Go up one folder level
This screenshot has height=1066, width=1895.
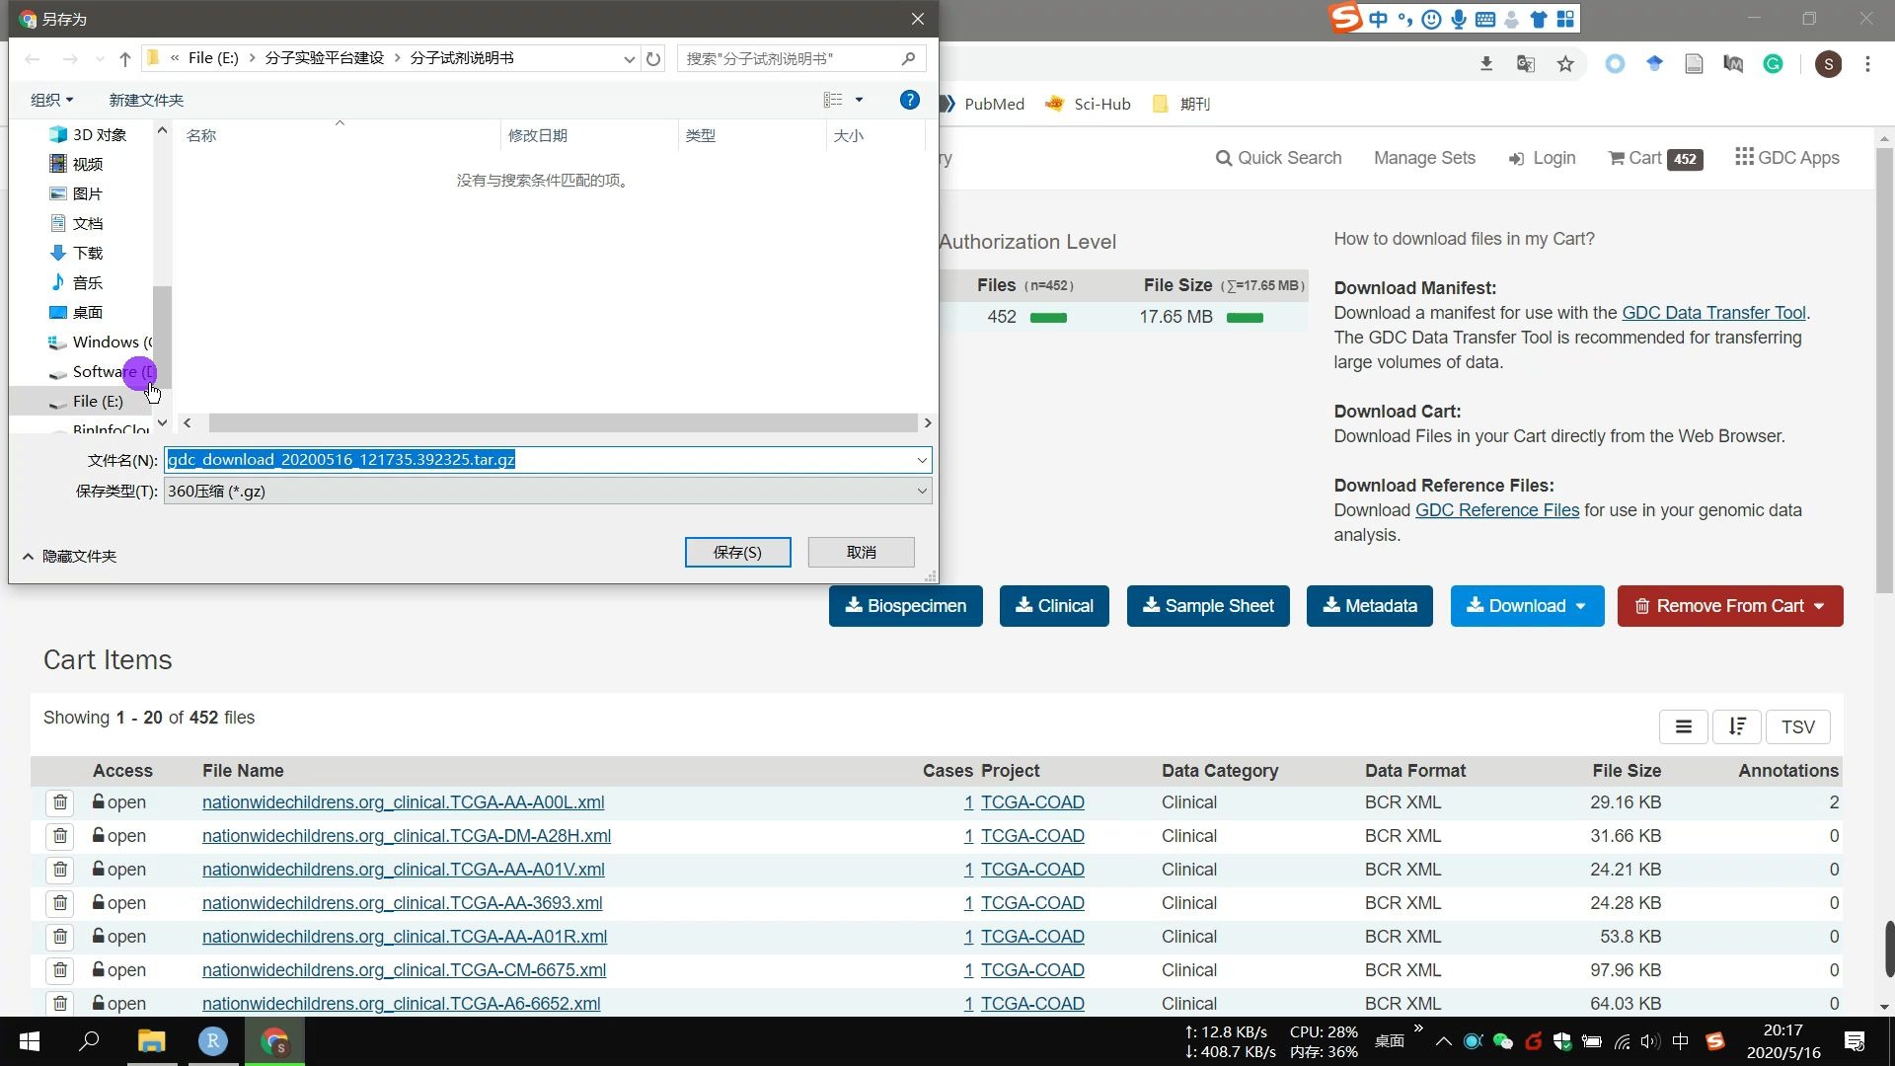click(125, 59)
